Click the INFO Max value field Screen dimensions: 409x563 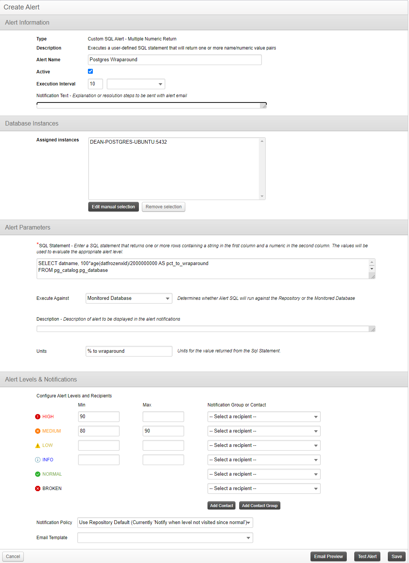point(163,460)
